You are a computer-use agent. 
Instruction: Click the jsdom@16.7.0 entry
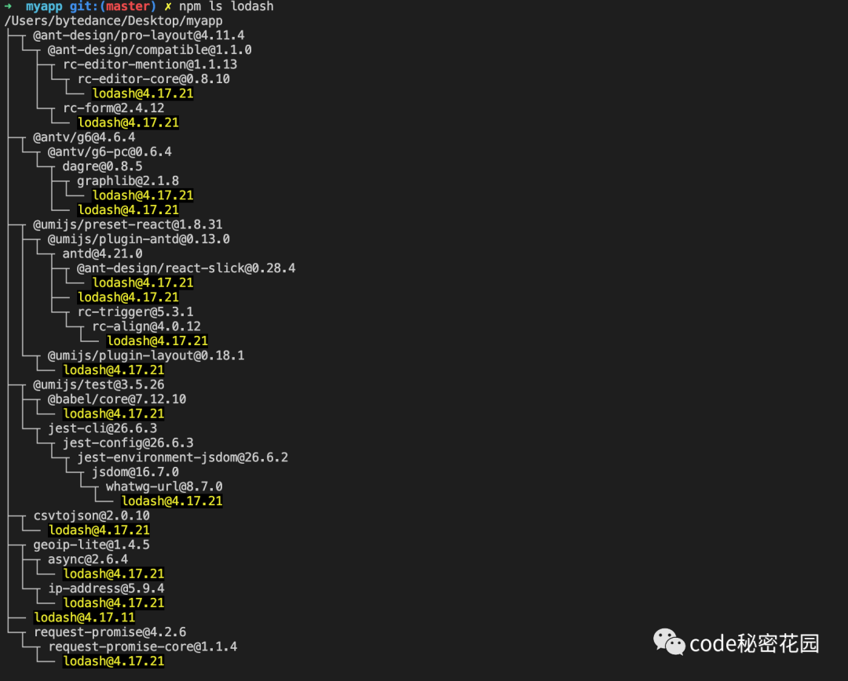point(135,472)
